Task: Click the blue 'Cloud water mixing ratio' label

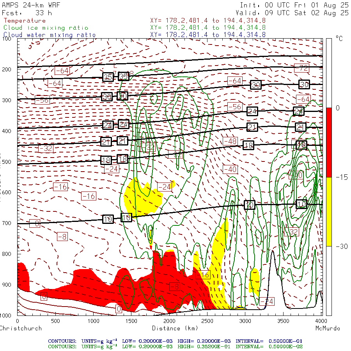Action: pyautogui.click(x=50, y=35)
